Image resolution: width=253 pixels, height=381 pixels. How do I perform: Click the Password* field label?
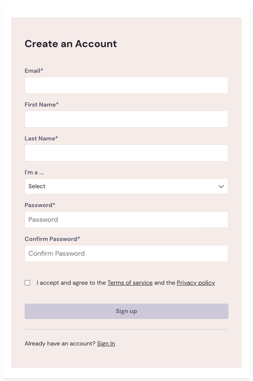[x=40, y=205]
